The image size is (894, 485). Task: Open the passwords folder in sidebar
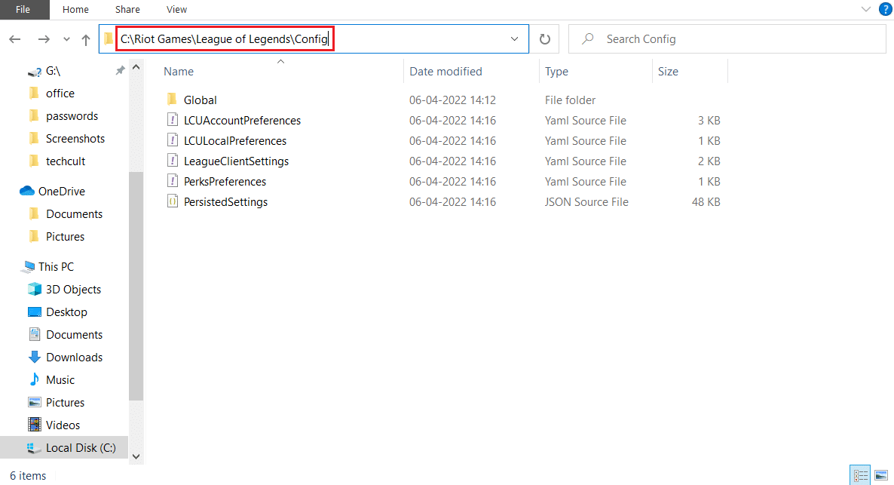pyautogui.click(x=72, y=116)
